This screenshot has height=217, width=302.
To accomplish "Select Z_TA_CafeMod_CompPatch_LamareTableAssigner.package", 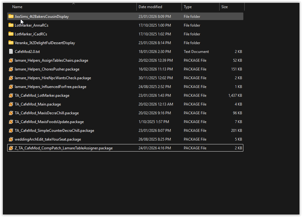I will [63, 148].
